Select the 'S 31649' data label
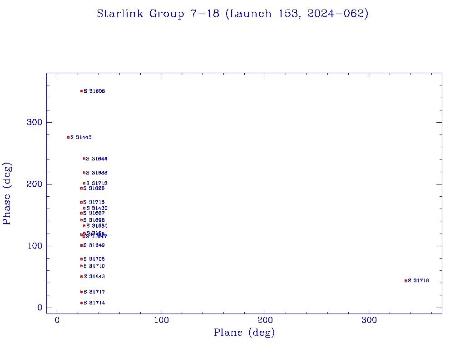The image size is (465, 349). pos(94,245)
